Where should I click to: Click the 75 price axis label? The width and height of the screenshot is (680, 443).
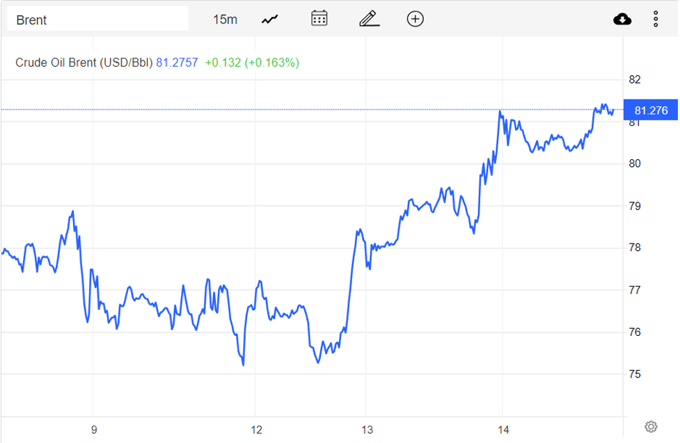pyautogui.click(x=635, y=374)
